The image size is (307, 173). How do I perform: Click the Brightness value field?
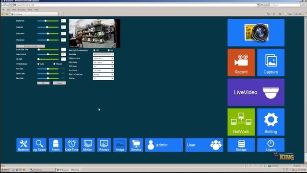[63, 21]
